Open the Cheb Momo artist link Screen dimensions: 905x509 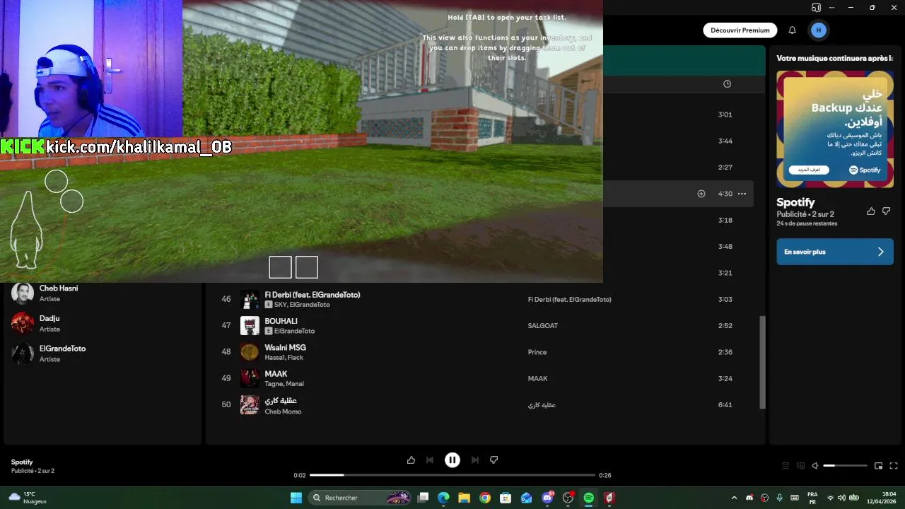283,411
